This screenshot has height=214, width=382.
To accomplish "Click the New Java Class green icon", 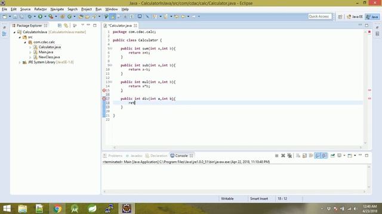I will point(69,17).
